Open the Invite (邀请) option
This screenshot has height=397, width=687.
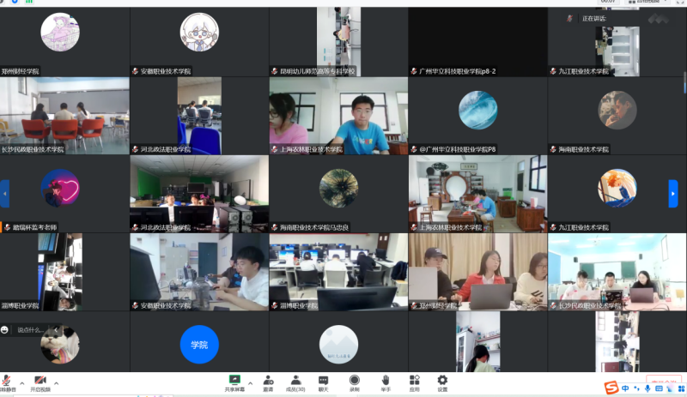tap(268, 381)
